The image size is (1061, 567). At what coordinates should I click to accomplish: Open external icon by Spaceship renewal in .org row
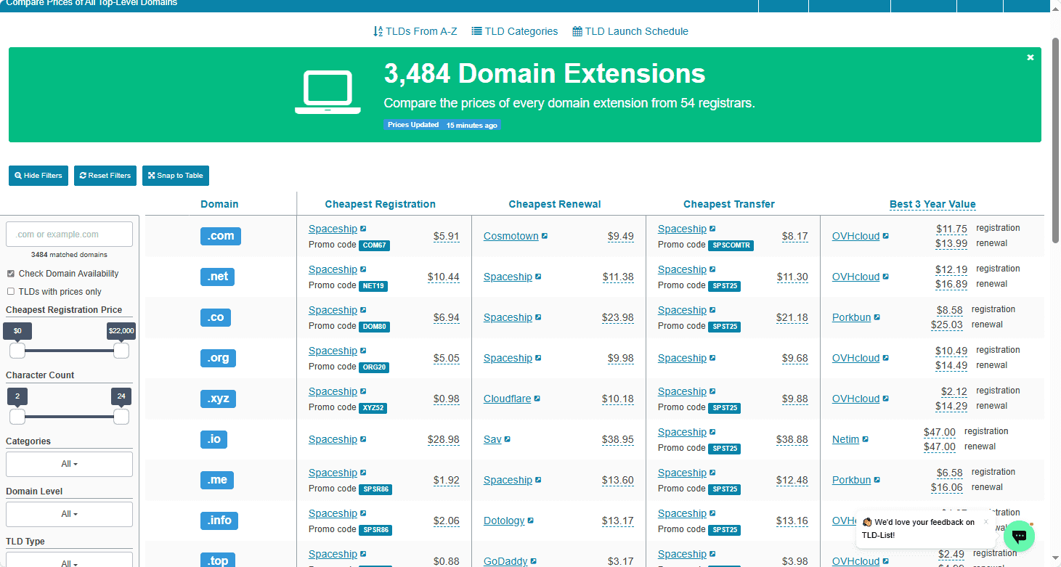coord(539,358)
